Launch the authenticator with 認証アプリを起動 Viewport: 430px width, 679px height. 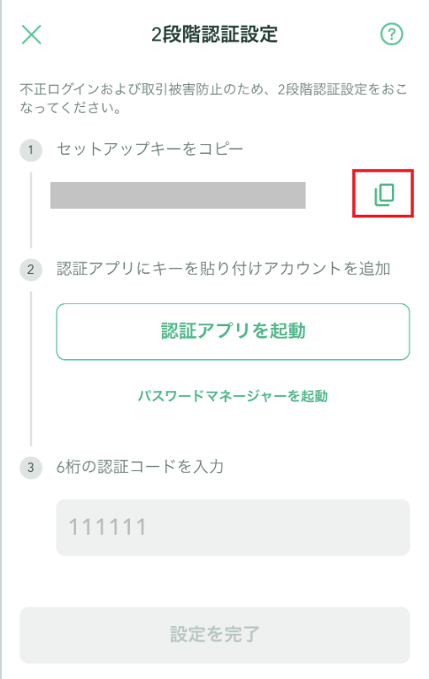point(233,332)
